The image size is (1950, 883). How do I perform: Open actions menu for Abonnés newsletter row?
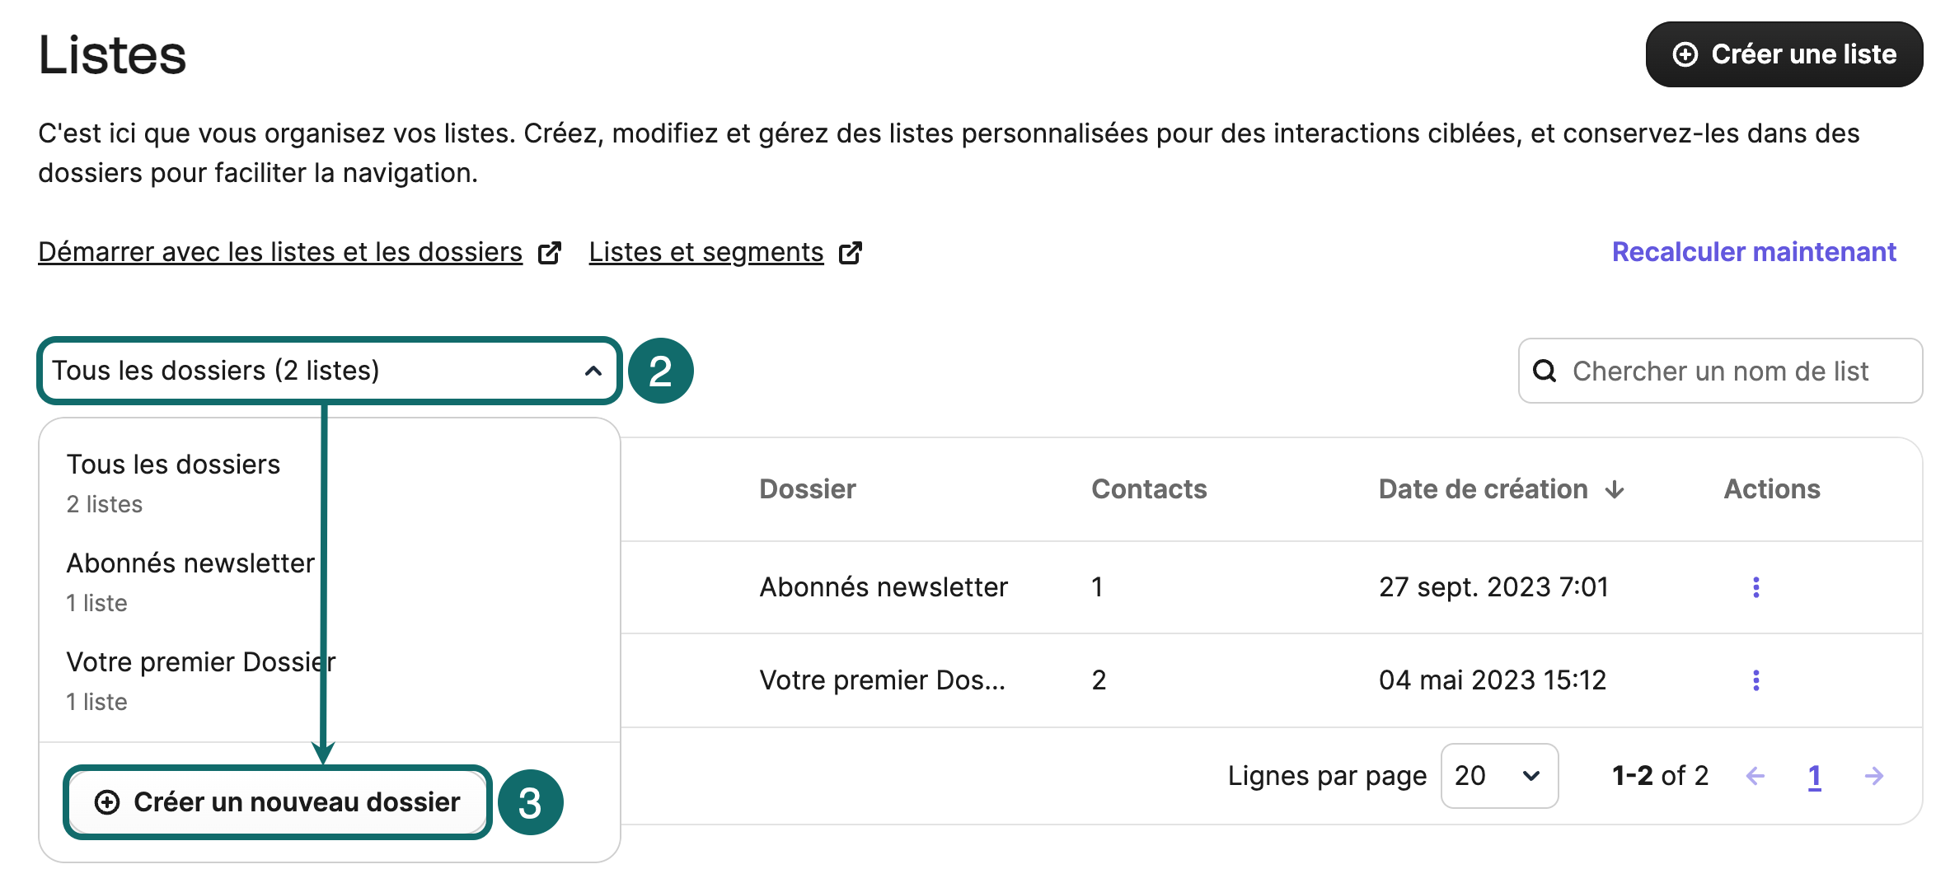(x=1757, y=586)
